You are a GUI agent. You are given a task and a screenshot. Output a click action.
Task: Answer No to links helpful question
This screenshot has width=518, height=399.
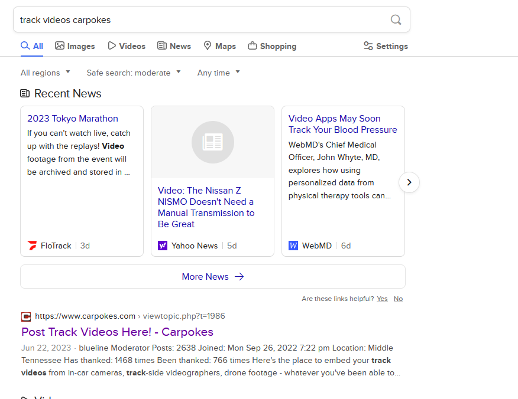point(398,299)
